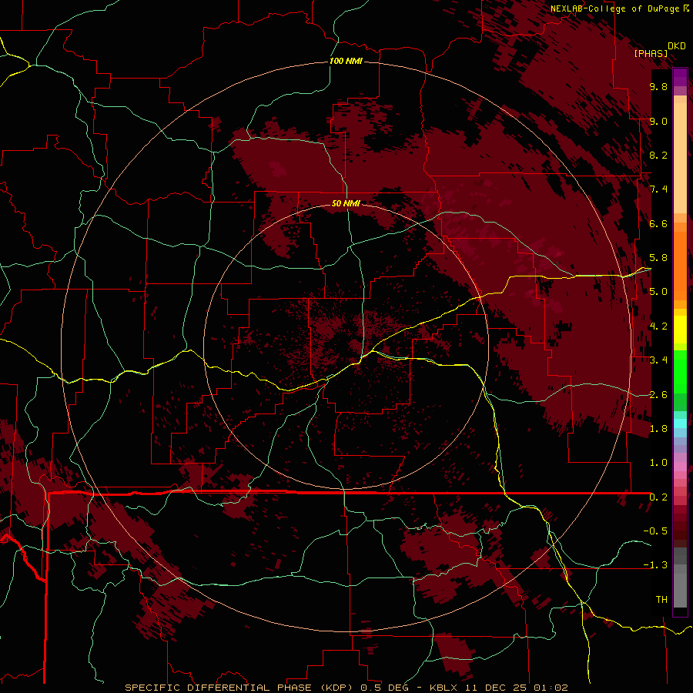
Task: Click the 1.8 legend label
Action: pyautogui.click(x=658, y=429)
